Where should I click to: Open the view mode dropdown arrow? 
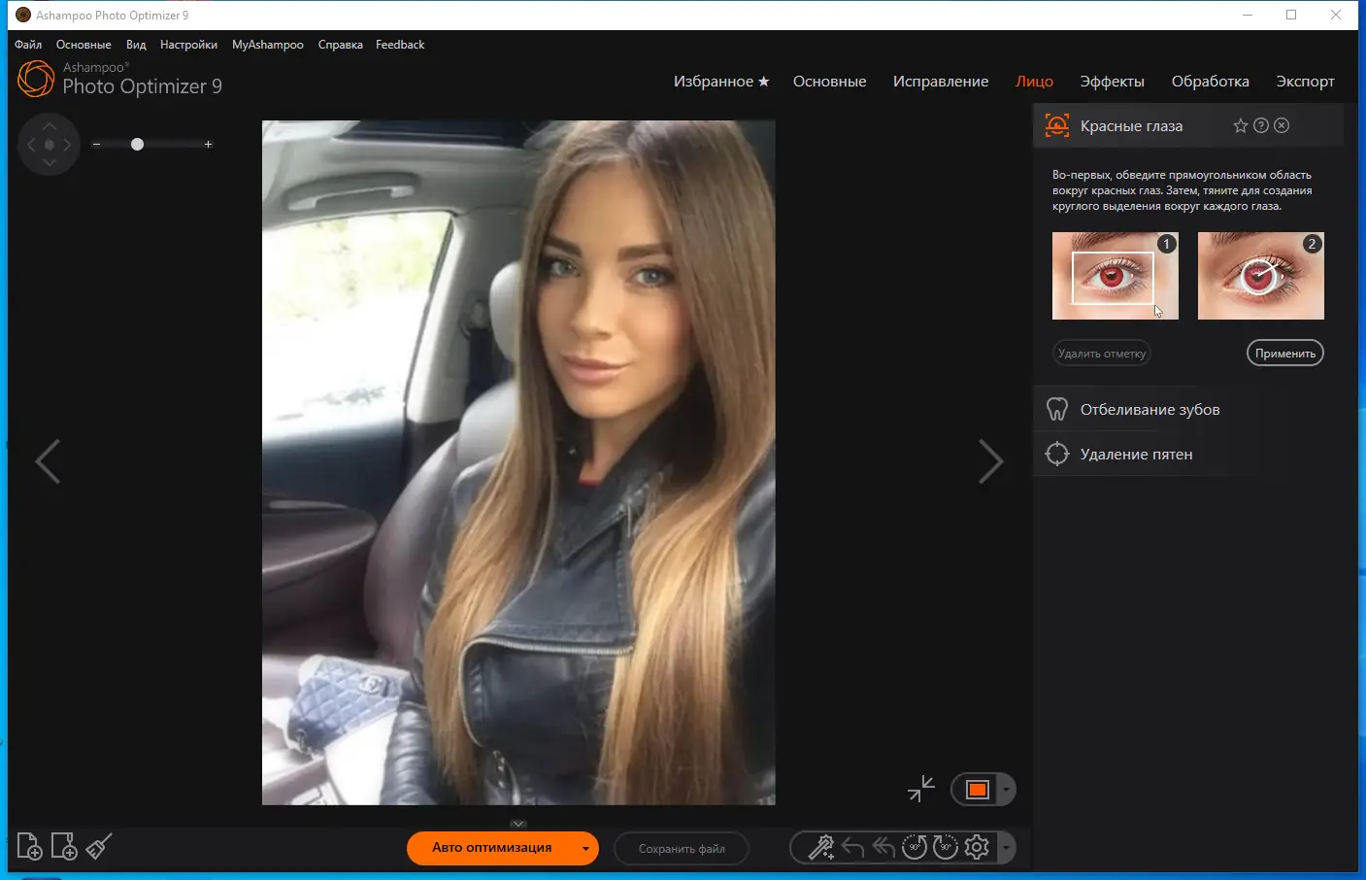1007,790
